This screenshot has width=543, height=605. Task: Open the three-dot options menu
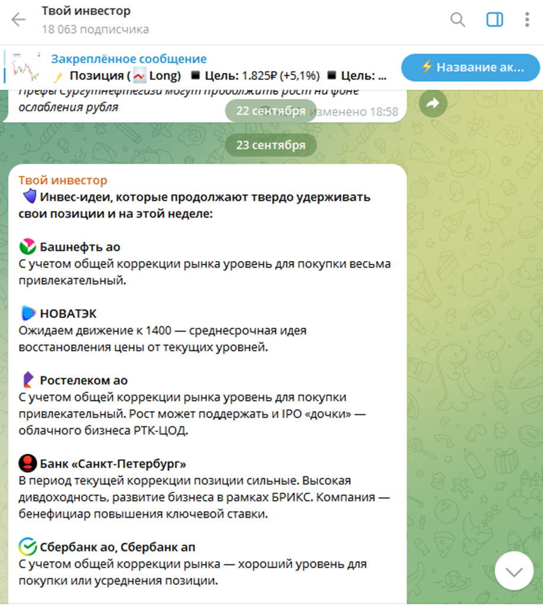tap(527, 20)
